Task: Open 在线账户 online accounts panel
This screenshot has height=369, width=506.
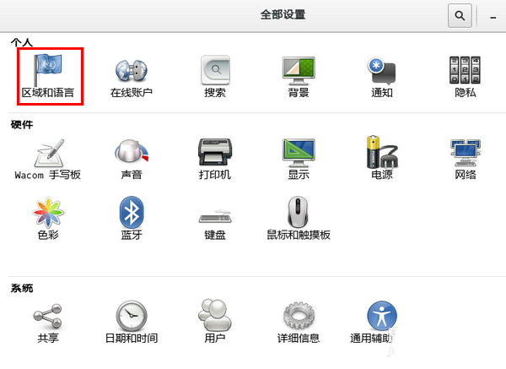Action: (132, 78)
